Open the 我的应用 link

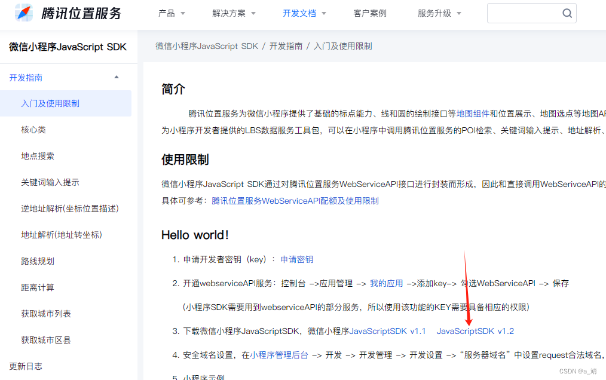tap(387, 283)
